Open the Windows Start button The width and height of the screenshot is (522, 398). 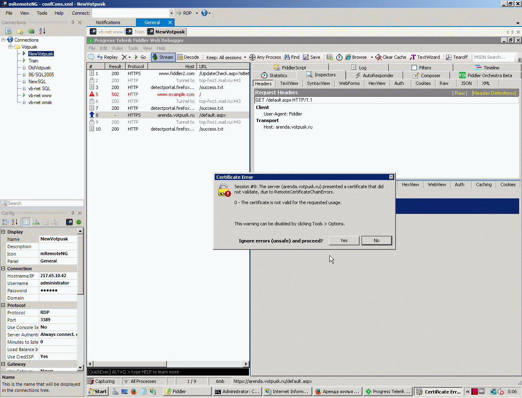(x=98, y=391)
